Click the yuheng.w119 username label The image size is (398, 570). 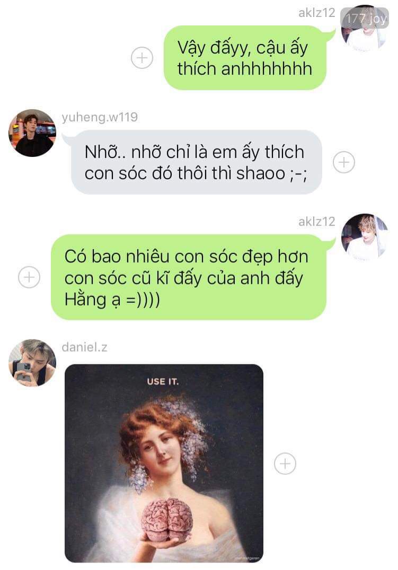(100, 117)
